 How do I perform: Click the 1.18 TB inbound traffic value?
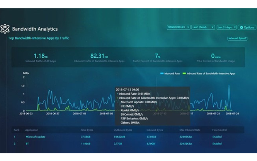pos(41,56)
